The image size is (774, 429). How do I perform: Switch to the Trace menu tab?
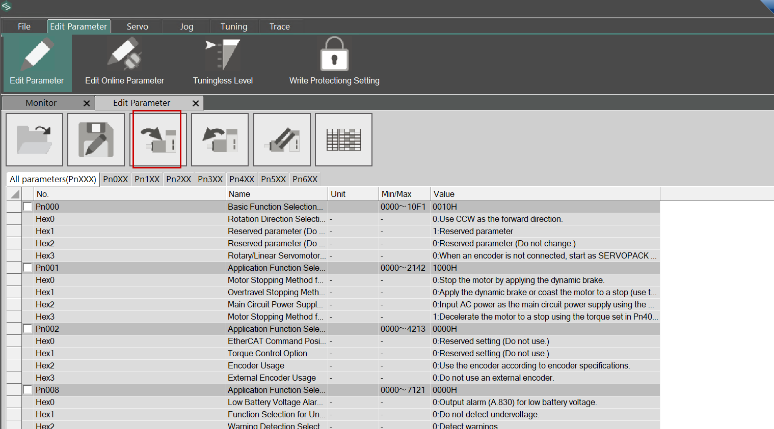pyautogui.click(x=279, y=26)
